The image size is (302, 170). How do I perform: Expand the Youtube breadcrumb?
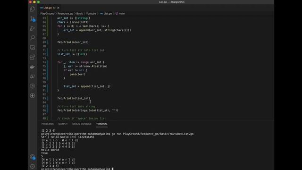click(x=91, y=14)
